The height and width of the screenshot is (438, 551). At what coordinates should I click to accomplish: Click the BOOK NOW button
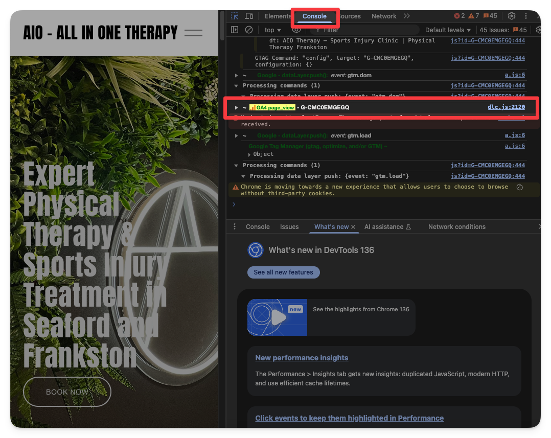(x=67, y=392)
